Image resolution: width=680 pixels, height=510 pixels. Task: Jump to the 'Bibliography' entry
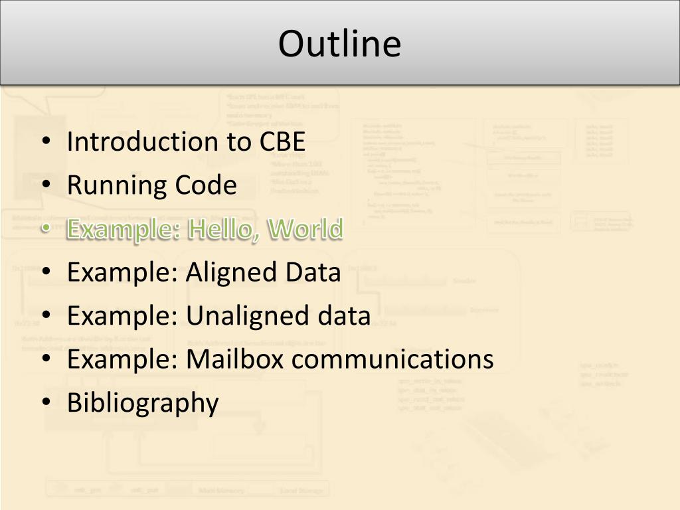(143, 403)
